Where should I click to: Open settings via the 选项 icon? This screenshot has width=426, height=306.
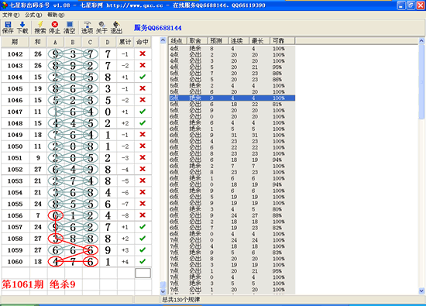[88, 27]
